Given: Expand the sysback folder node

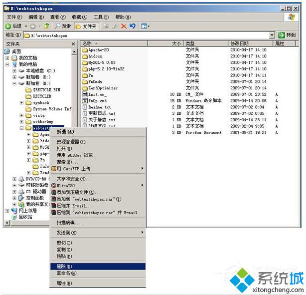Looking at the screenshot, I should 21,103.
